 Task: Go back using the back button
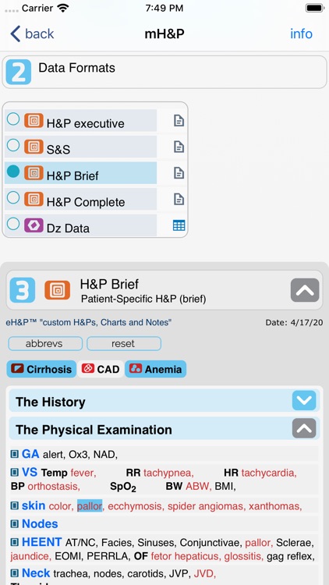(32, 34)
